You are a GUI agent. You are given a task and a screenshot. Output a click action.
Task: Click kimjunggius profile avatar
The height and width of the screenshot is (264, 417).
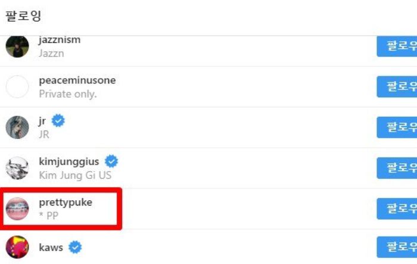[x=17, y=168]
